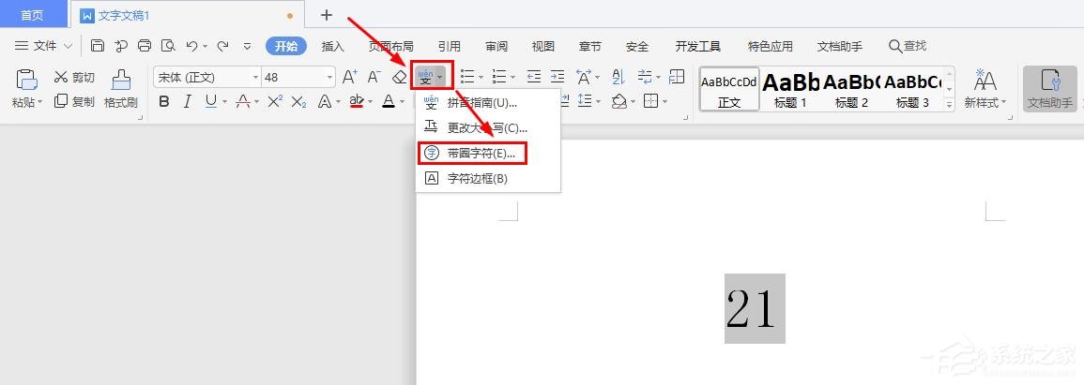The width and height of the screenshot is (1084, 385).
Task: Open the borders dropdown
Action: [665, 101]
